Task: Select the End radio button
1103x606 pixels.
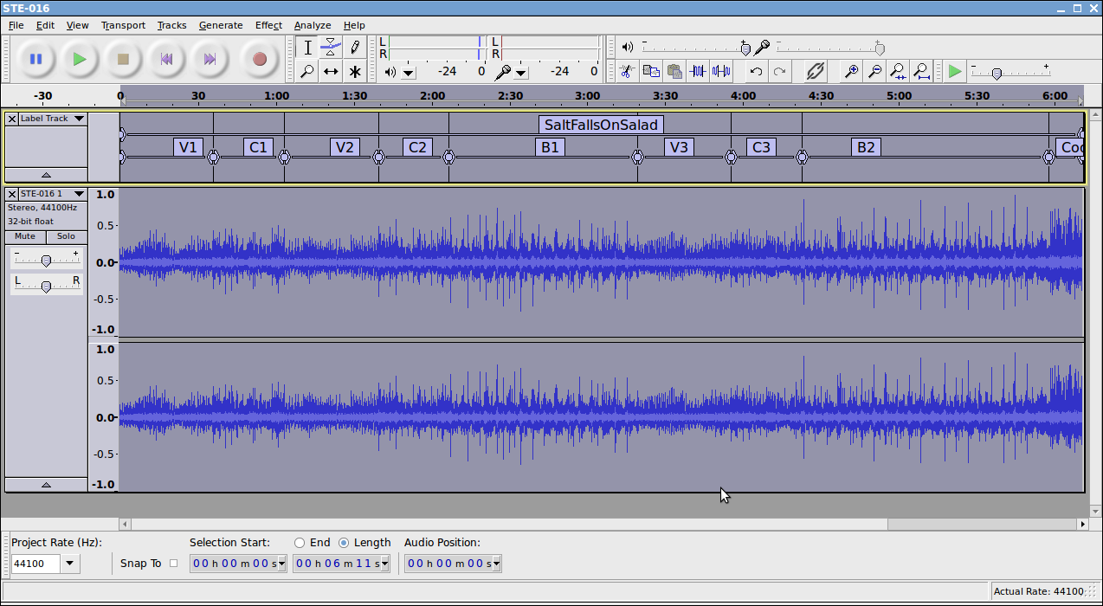Action: (300, 543)
